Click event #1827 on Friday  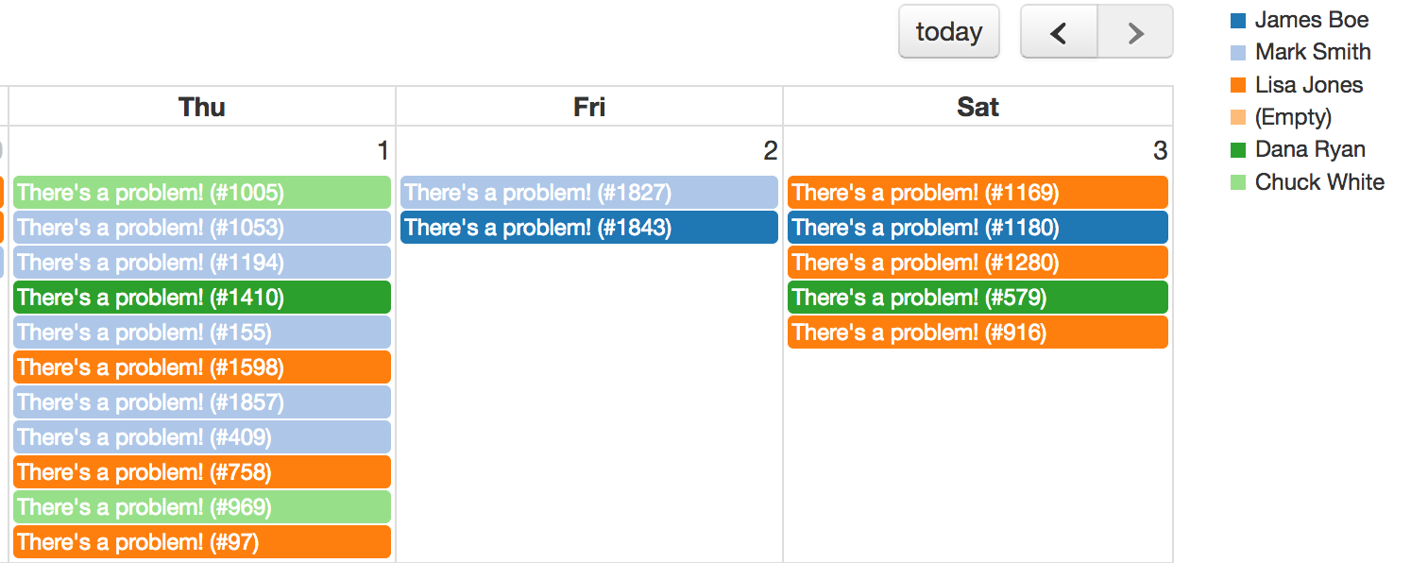click(x=588, y=192)
